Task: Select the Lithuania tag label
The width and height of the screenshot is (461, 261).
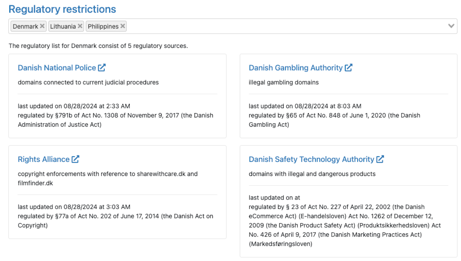Action: [63, 27]
